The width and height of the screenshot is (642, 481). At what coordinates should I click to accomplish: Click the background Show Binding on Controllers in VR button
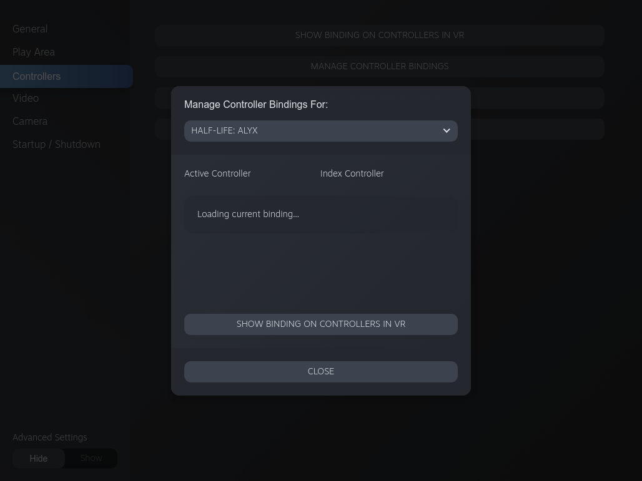pyautogui.click(x=380, y=35)
